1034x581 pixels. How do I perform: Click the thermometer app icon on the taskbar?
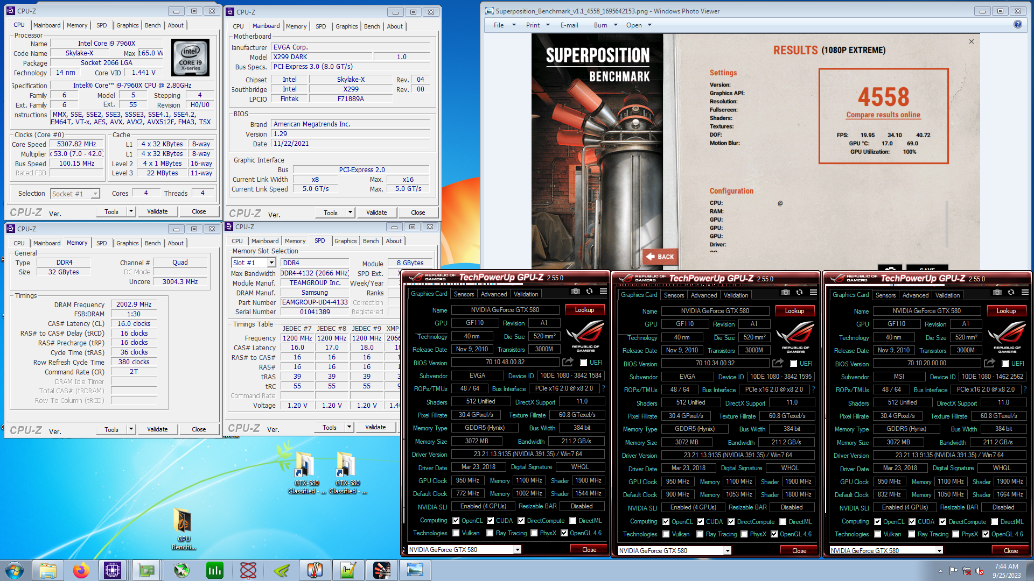[x=315, y=570]
